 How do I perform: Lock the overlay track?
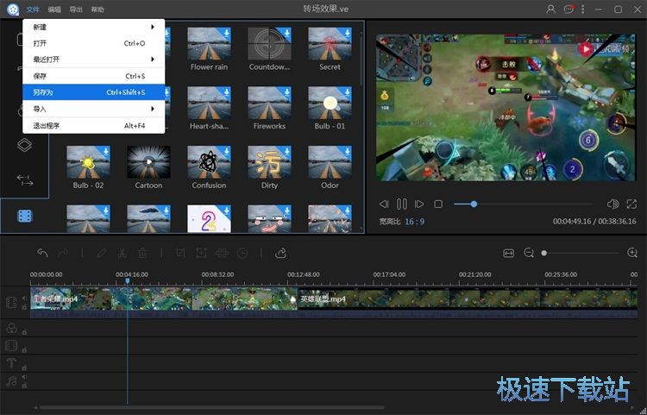24,332
